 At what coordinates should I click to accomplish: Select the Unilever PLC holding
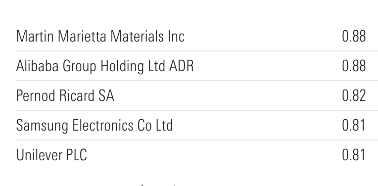click(51, 155)
